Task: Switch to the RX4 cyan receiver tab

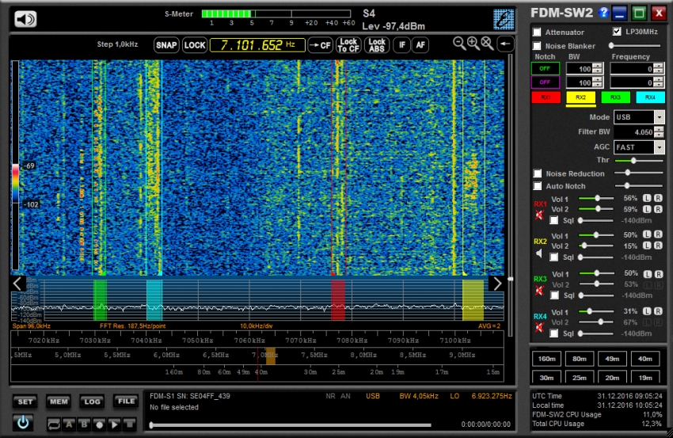Action: coord(650,97)
